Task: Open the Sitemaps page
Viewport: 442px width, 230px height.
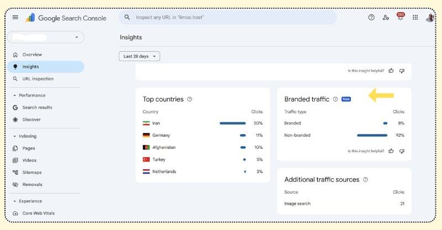Action: 46,172
